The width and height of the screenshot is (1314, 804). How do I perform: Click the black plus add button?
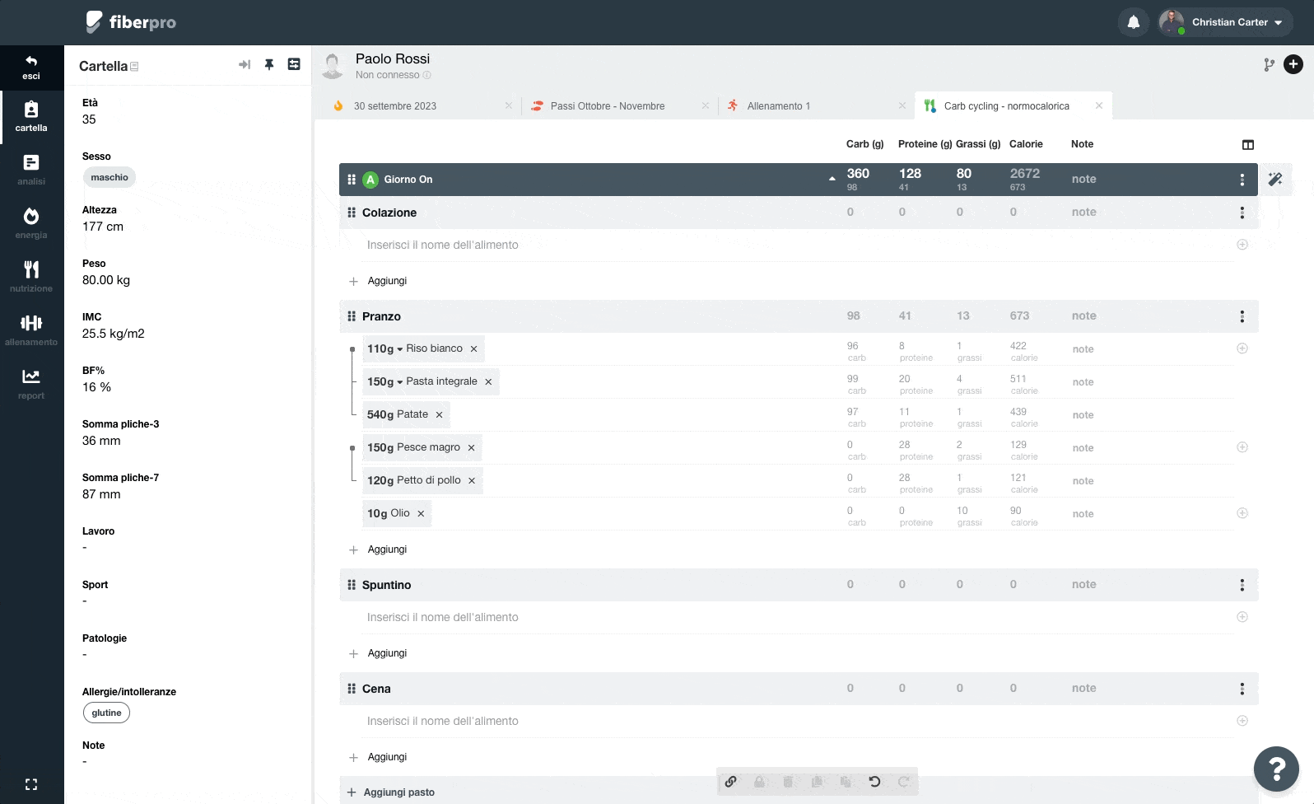1293,64
